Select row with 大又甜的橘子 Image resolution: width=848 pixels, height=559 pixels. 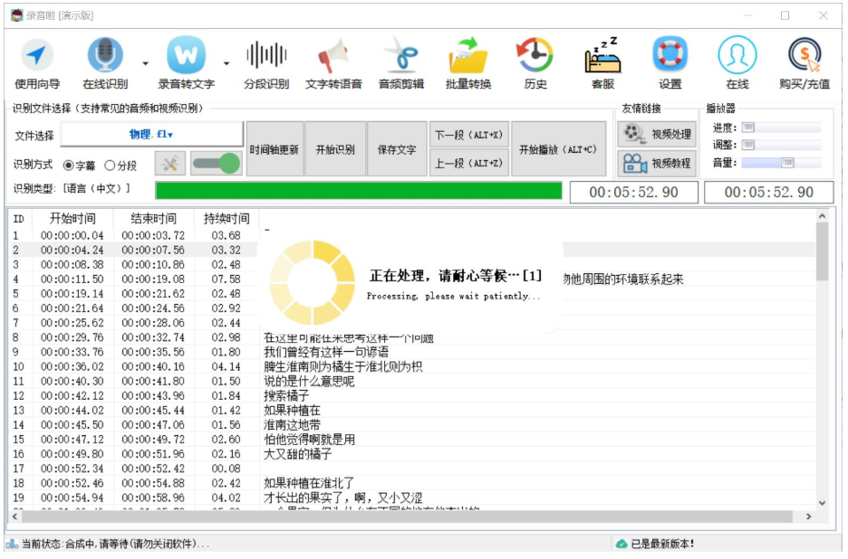[x=412, y=455]
